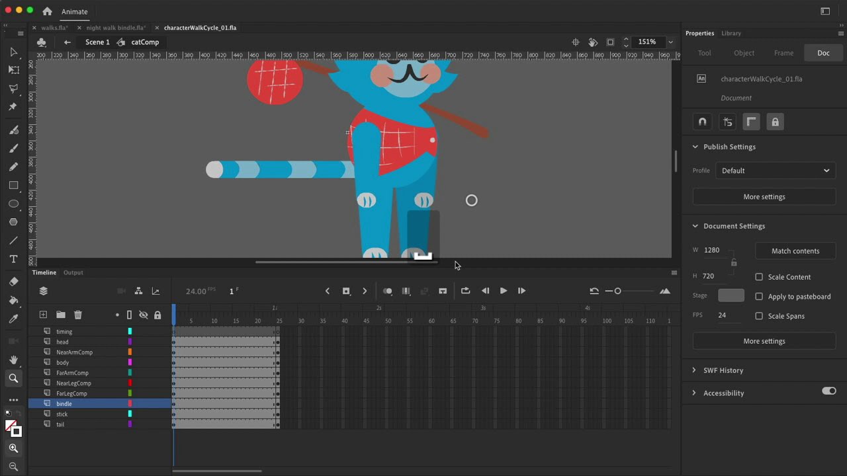The height and width of the screenshot is (476, 847).
Task: Enable Scale Spans checkbox
Action: tap(759, 316)
